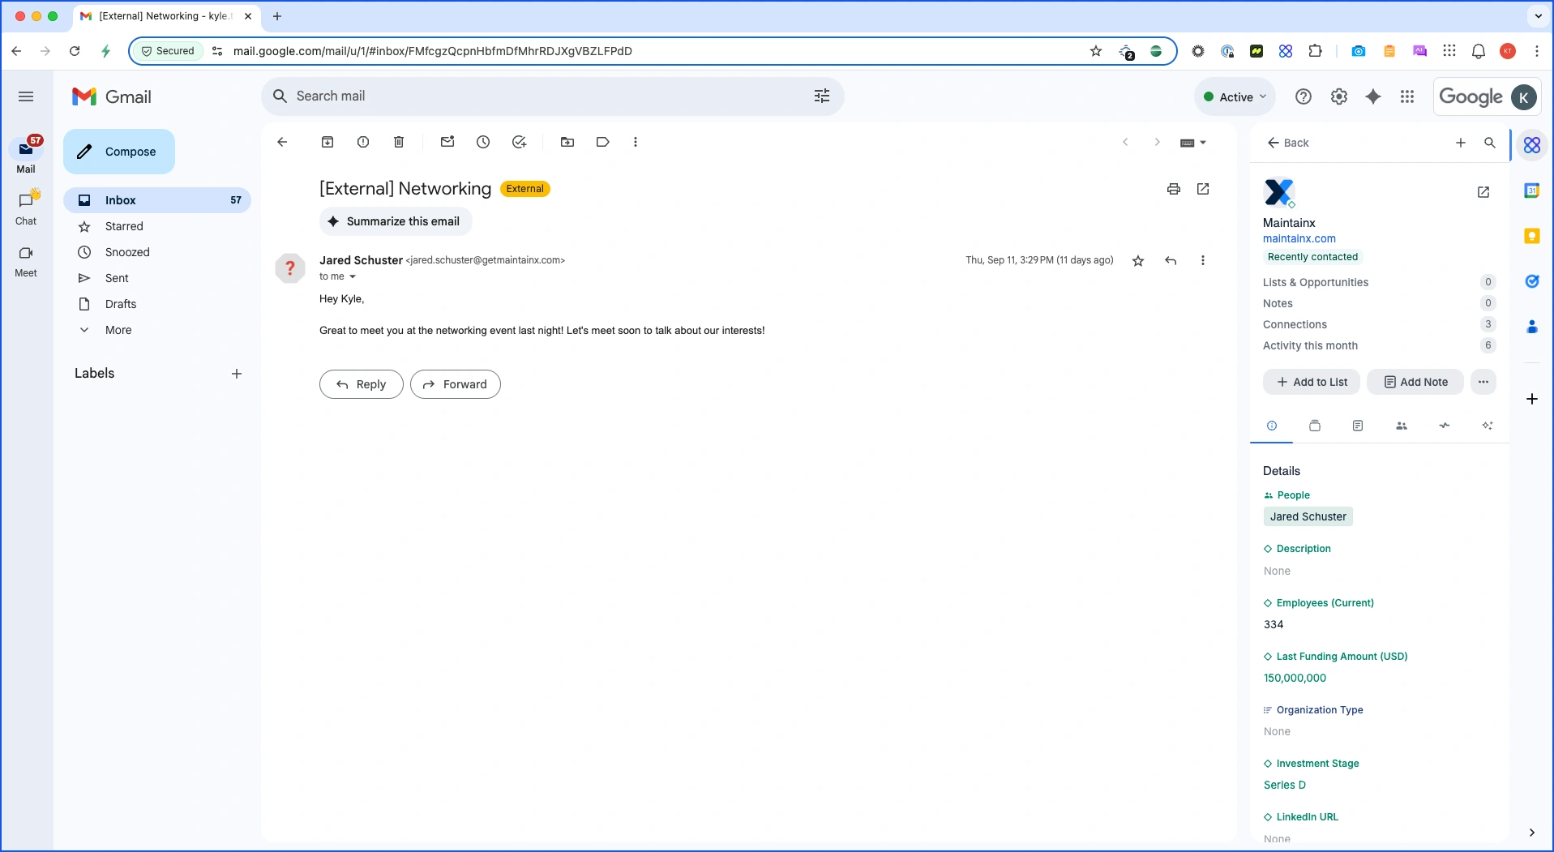
Task: Click Summarize this email
Action: (x=396, y=221)
